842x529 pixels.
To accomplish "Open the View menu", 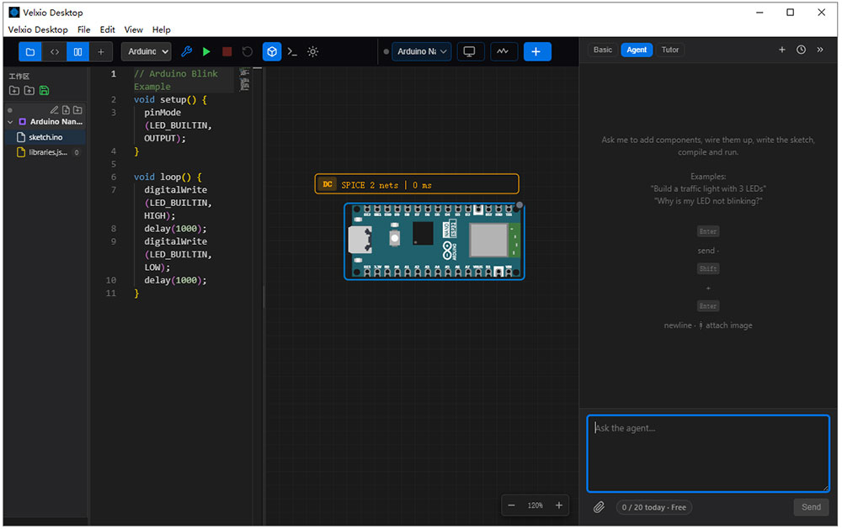I will pos(133,29).
